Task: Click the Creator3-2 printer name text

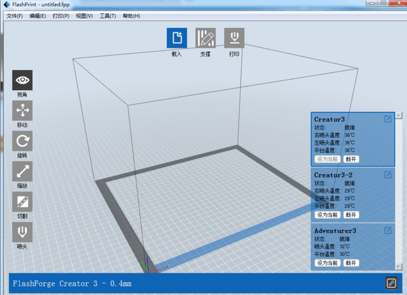Action: point(333,175)
